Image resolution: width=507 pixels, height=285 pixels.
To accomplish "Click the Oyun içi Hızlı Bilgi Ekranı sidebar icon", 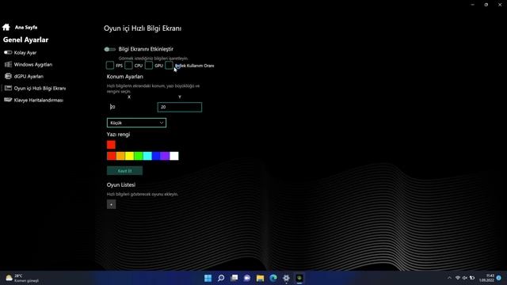I will tap(8, 88).
